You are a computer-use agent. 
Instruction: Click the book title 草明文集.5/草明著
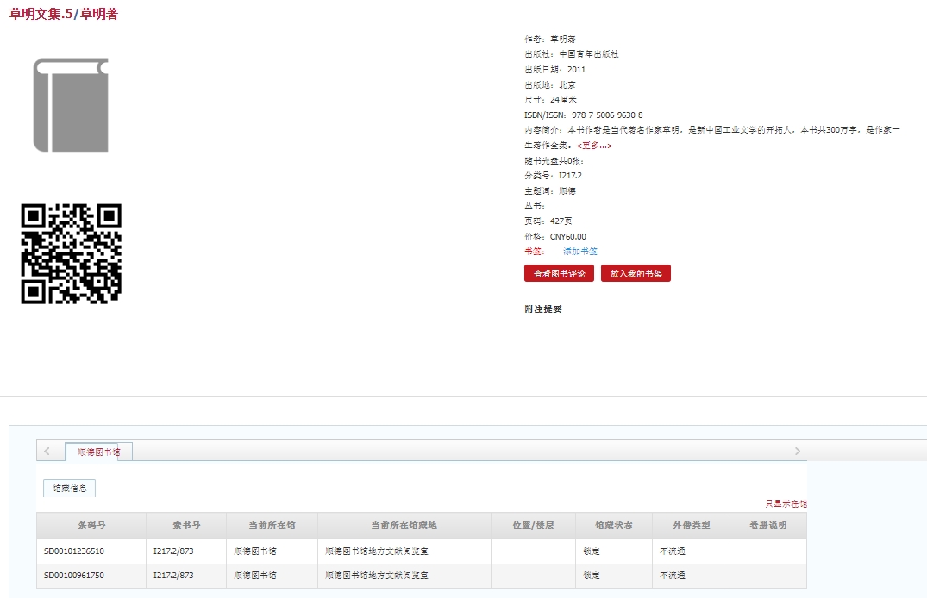coord(64,14)
